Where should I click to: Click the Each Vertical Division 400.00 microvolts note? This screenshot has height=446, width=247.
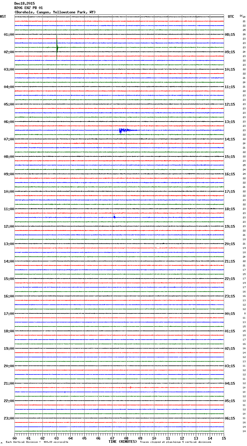coord(37,442)
